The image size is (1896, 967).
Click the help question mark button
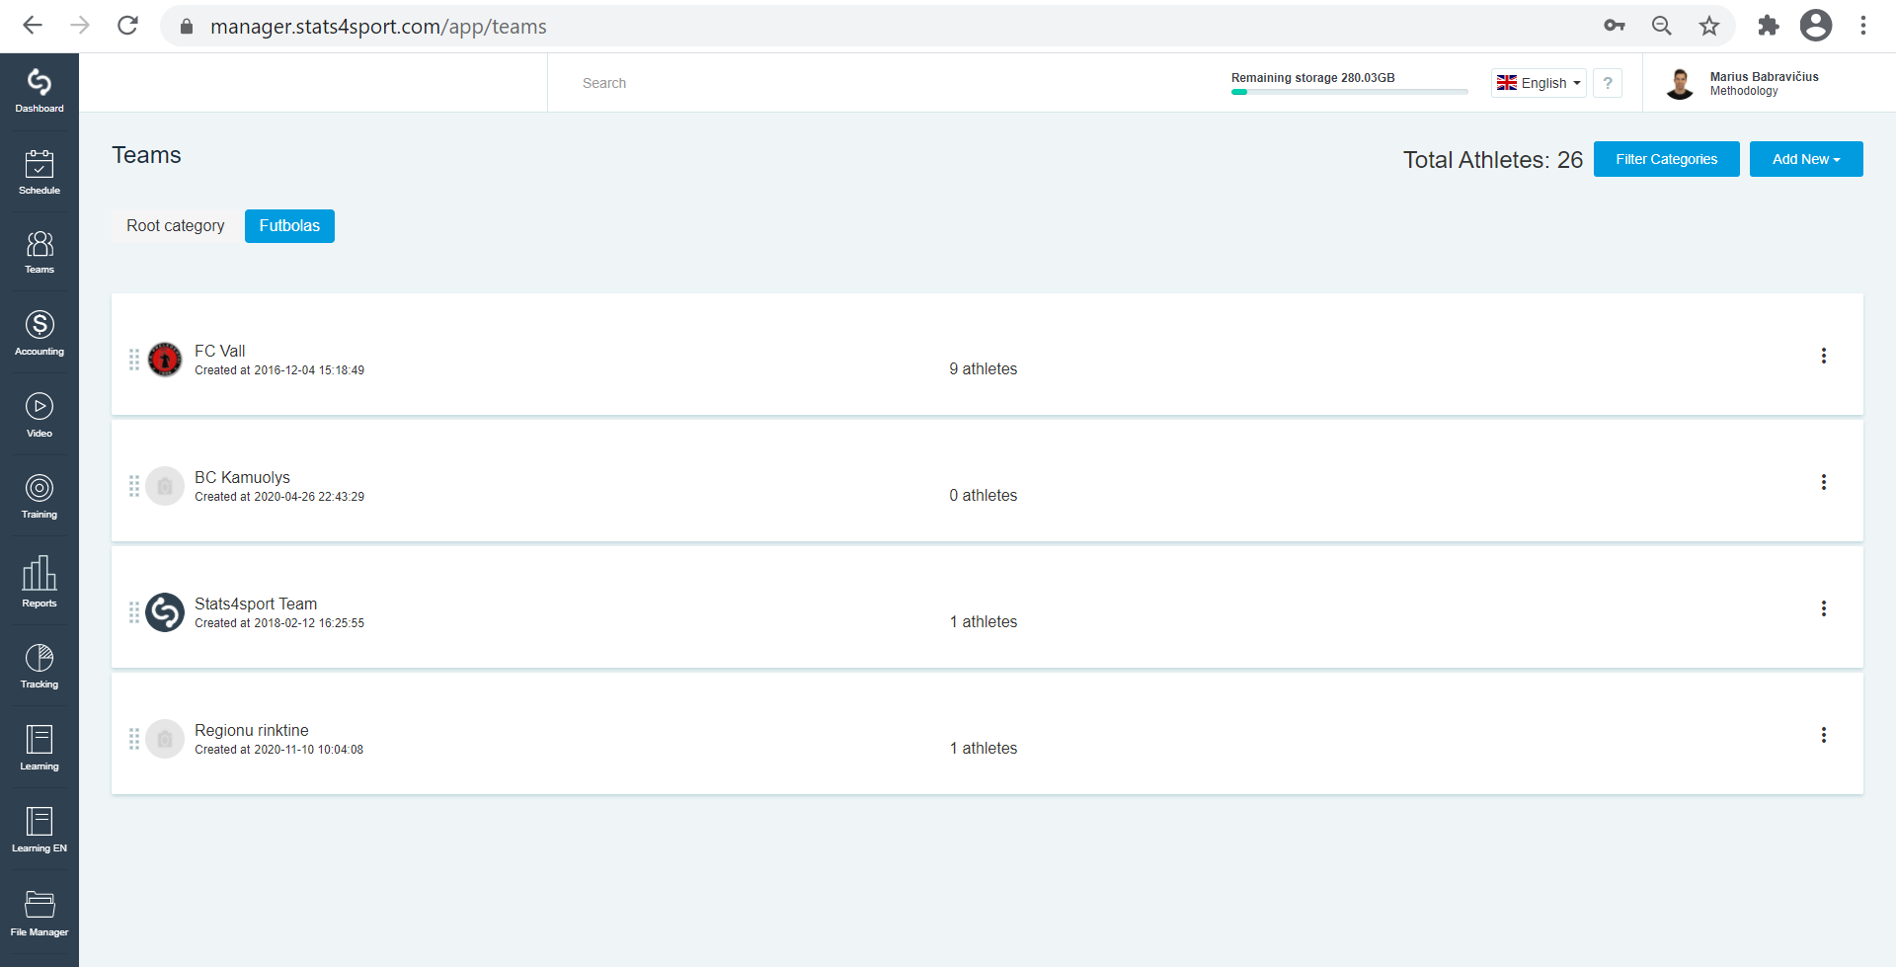coord(1608,83)
